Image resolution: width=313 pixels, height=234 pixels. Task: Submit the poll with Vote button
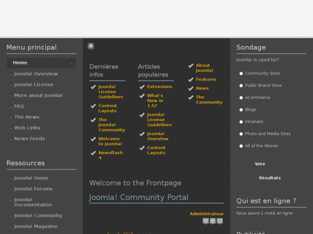260,164
